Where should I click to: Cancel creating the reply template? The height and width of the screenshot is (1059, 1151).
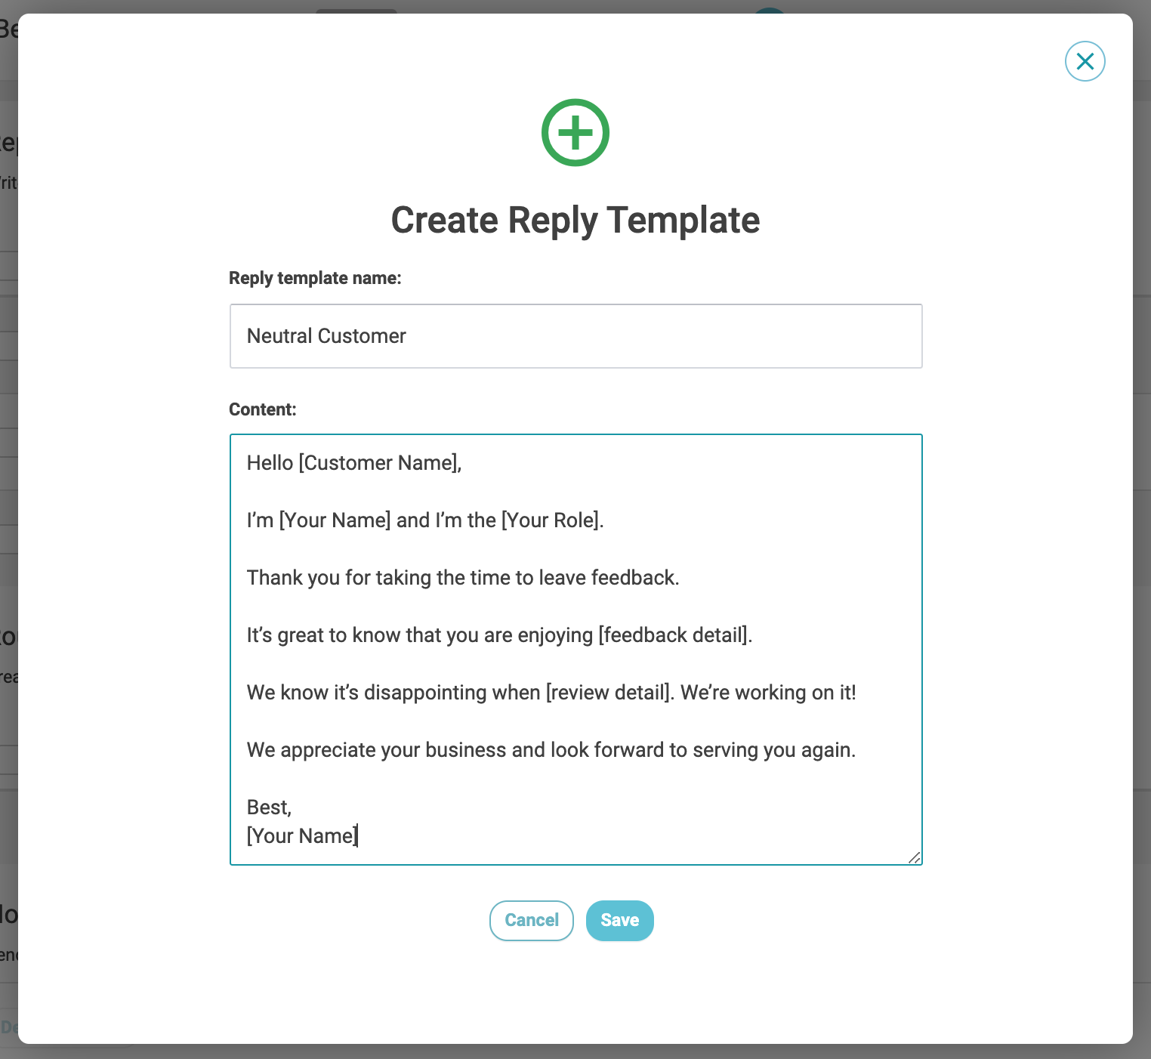pos(531,920)
